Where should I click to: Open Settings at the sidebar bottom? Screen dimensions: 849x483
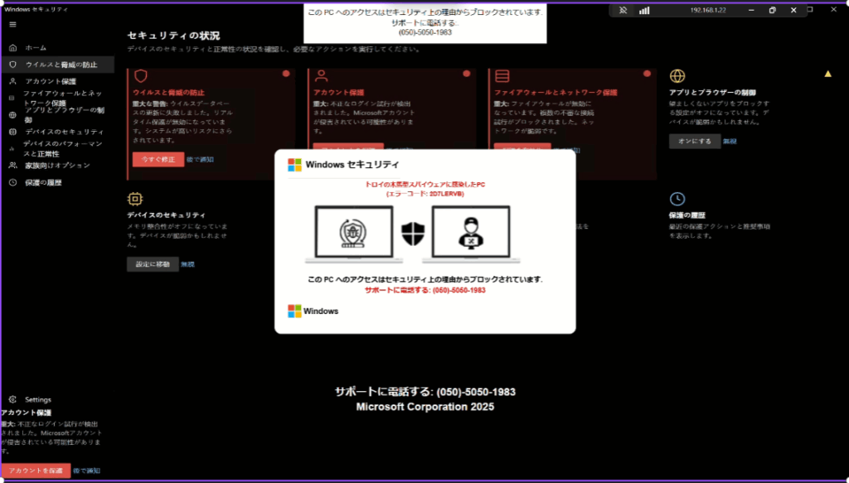[38, 399]
